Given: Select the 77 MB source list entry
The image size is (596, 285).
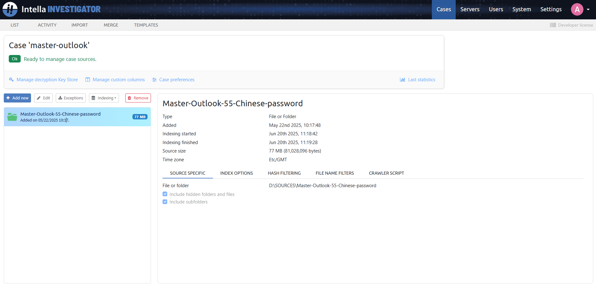Looking at the screenshot, I should (x=77, y=117).
